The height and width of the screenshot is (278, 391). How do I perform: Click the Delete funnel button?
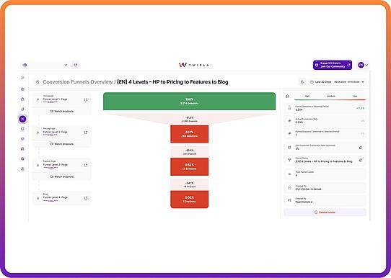tap(325, 212)
